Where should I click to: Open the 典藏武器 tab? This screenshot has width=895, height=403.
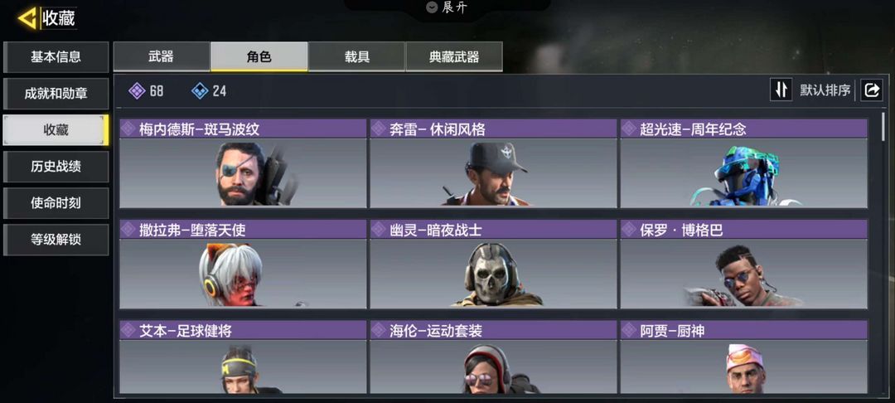454,56
